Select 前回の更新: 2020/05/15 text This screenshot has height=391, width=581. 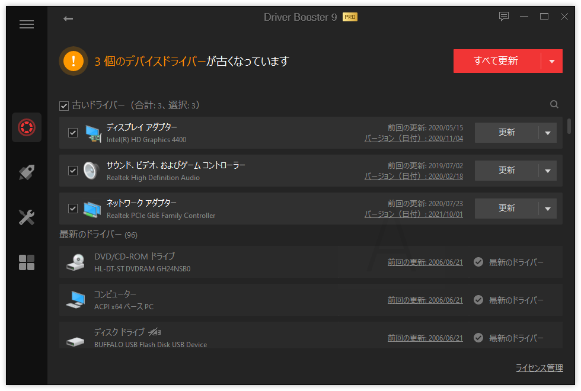(x=425, y=128)
